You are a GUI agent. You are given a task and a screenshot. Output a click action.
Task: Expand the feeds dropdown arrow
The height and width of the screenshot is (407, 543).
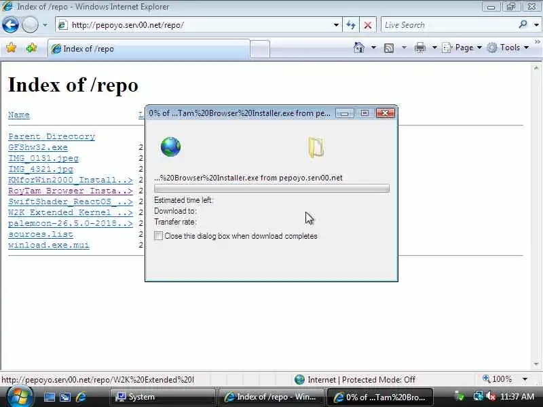click(x=404, y=47)
